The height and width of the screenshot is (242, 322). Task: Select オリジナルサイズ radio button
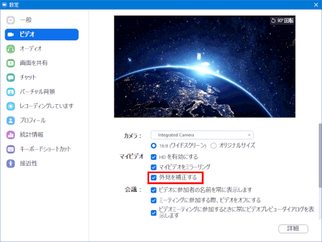click(x=213, y=146)
